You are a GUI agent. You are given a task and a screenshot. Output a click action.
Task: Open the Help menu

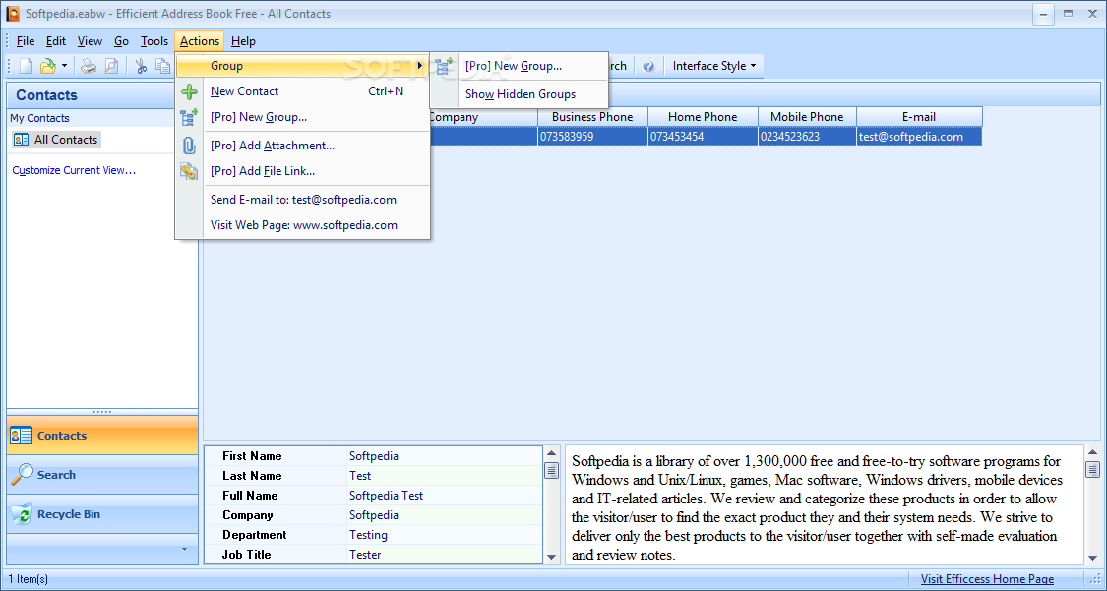[243, 41]
